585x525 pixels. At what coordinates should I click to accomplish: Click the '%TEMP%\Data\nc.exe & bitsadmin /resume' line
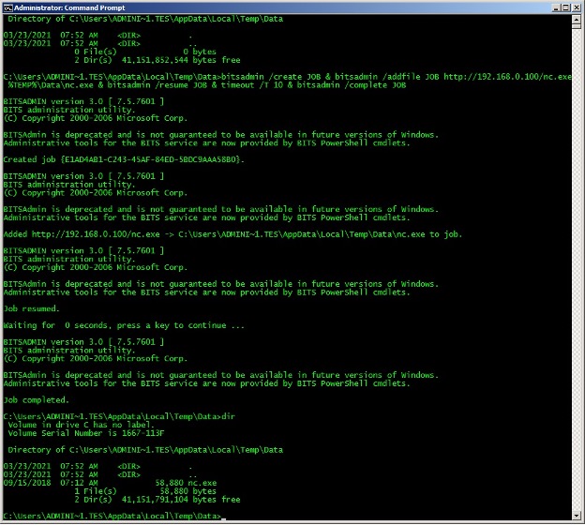pyautogui.click(x=207, y=85)
